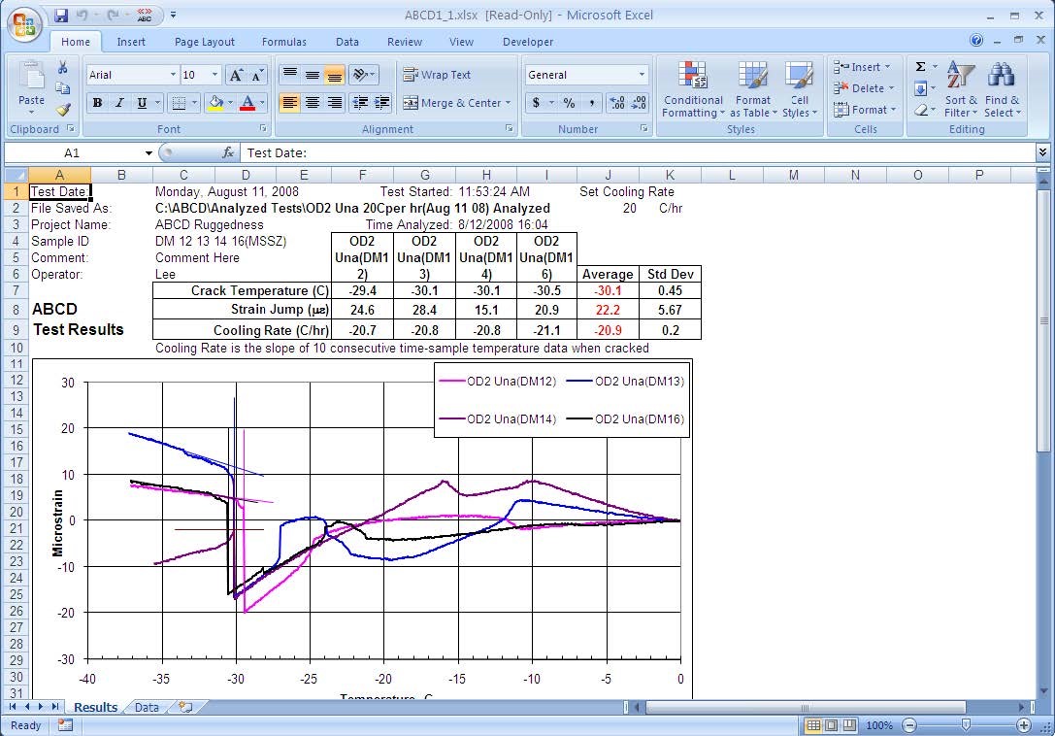Viewport: 1055px width, 736px height.
Task: Click the Find & Select binoculars
Action: pos(1002,89)
